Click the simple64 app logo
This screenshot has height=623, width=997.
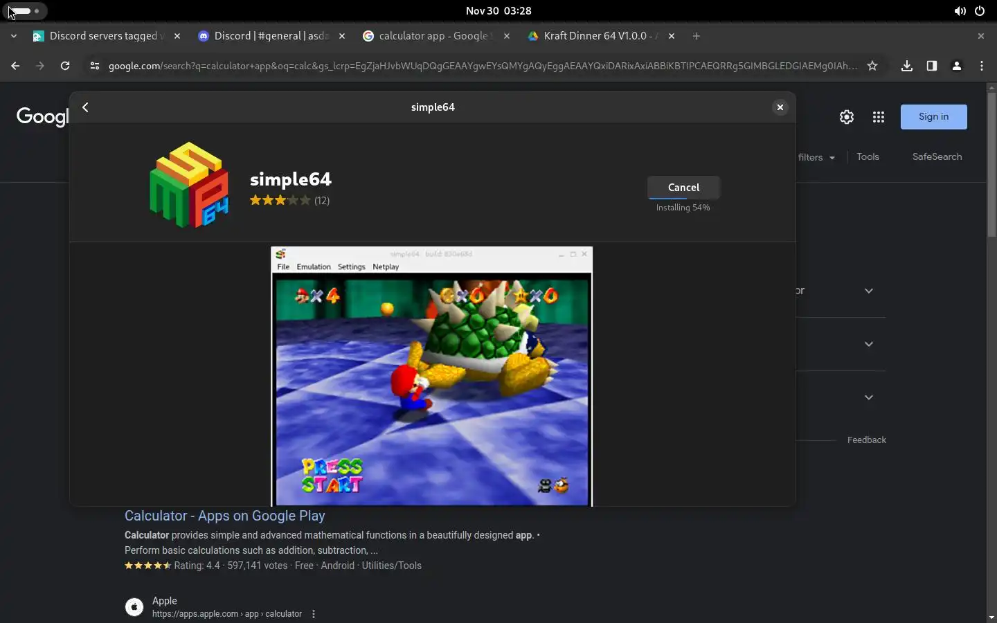pyautogui.click(x=189, y=185)
